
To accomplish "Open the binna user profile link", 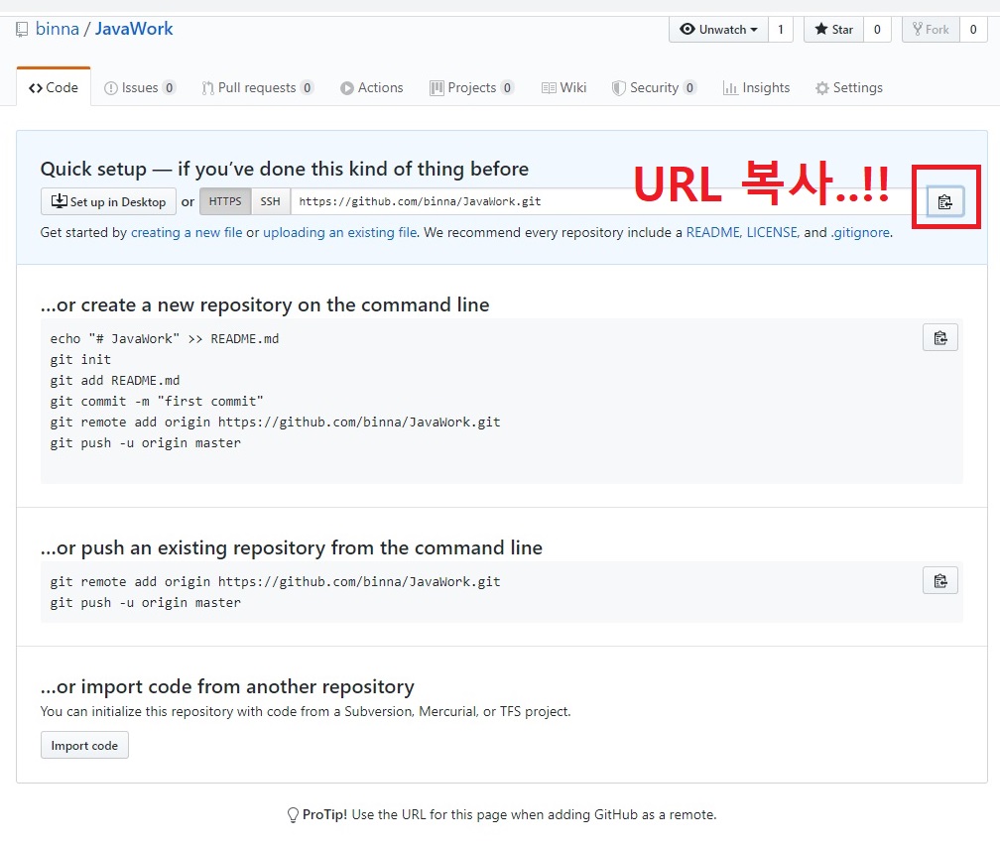I will 58,29.
